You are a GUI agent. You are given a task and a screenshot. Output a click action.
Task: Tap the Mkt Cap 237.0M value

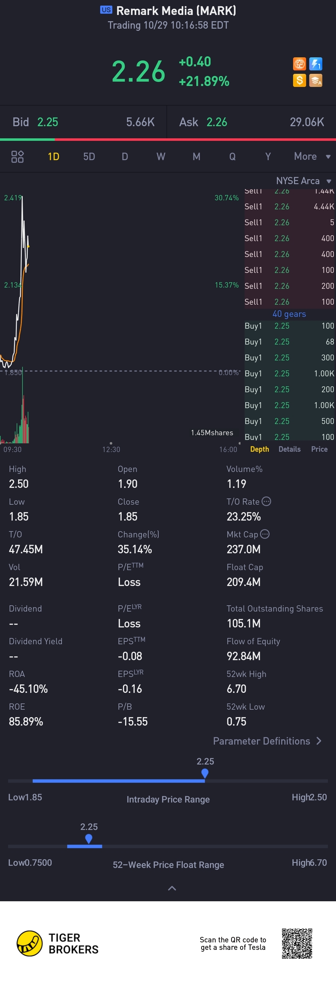[x=244, y=549]
